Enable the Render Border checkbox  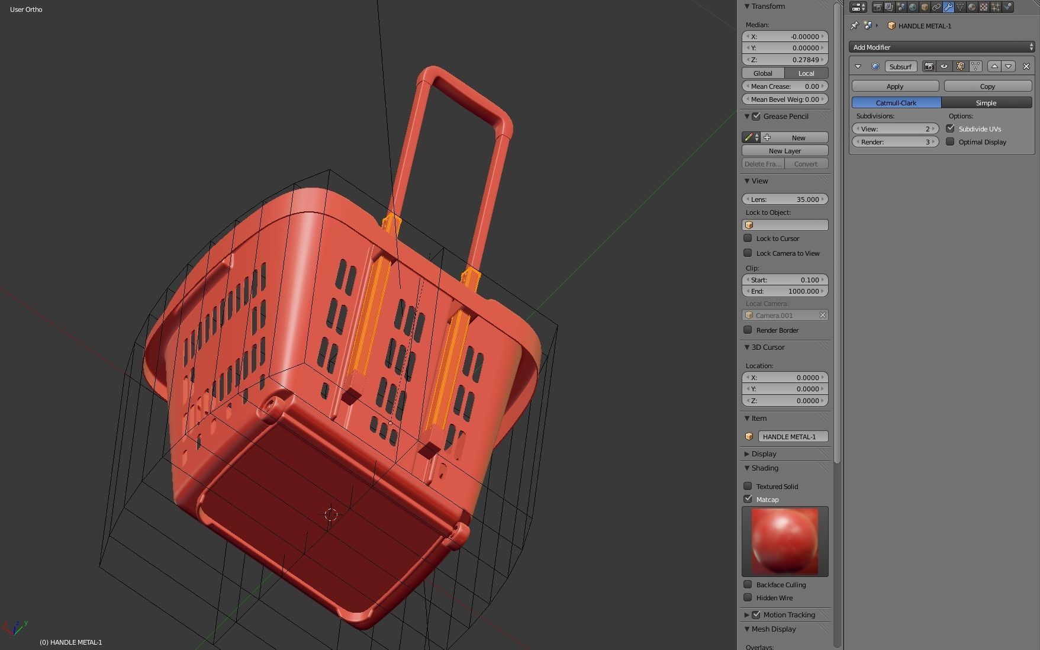tap(748, 330)
